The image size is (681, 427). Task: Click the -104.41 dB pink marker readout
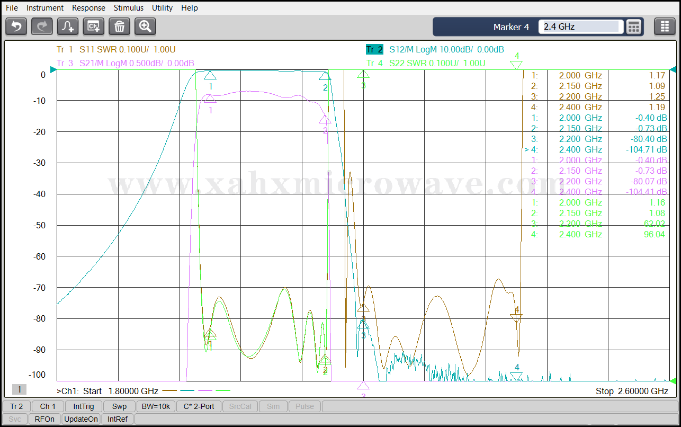[x=646, y=192]
